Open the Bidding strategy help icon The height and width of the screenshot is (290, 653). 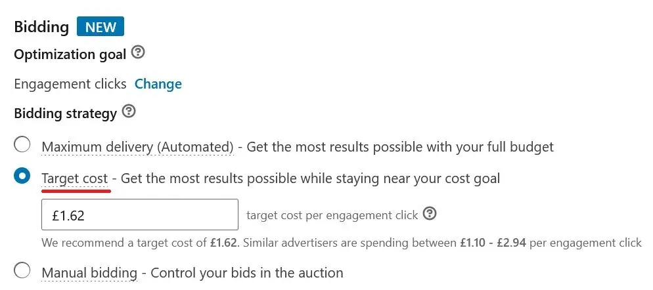[129, 112]
